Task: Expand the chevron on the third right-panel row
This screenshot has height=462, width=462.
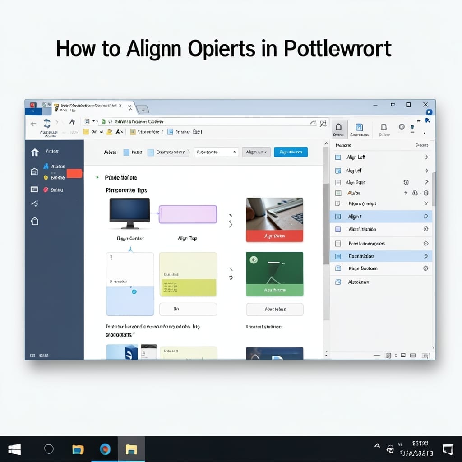Action: 426,182
